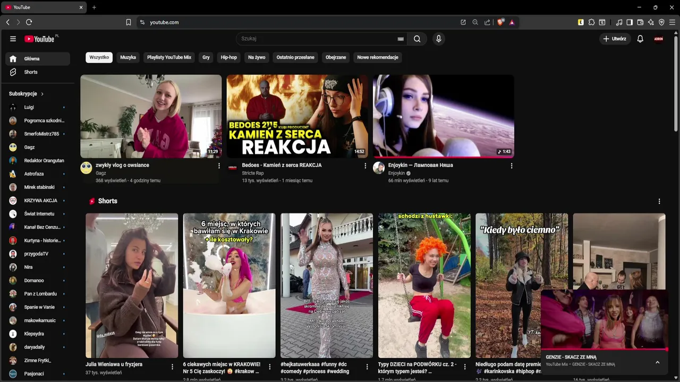The height and width of the screenshot is (382, 680).
Task: Open the YouTube hamburger guide menu
Action: 13,39
